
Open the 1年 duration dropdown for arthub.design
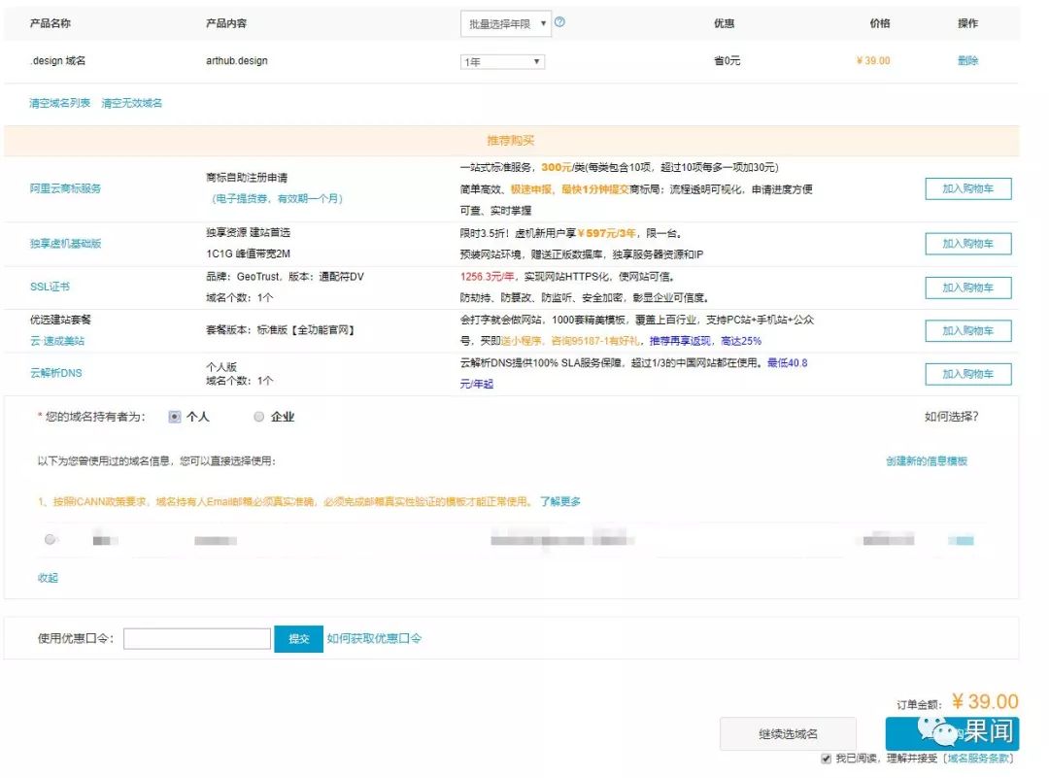click(501, 60)
